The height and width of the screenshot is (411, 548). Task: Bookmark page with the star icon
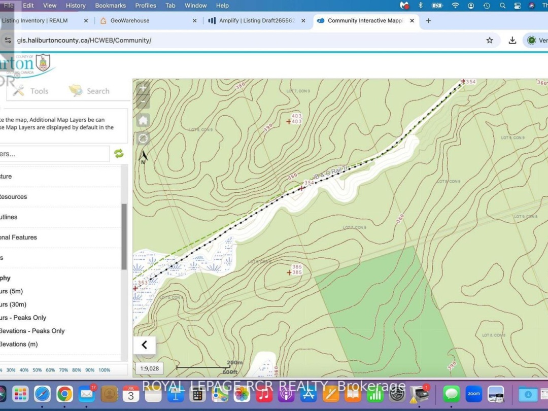[x=489, y=40]
